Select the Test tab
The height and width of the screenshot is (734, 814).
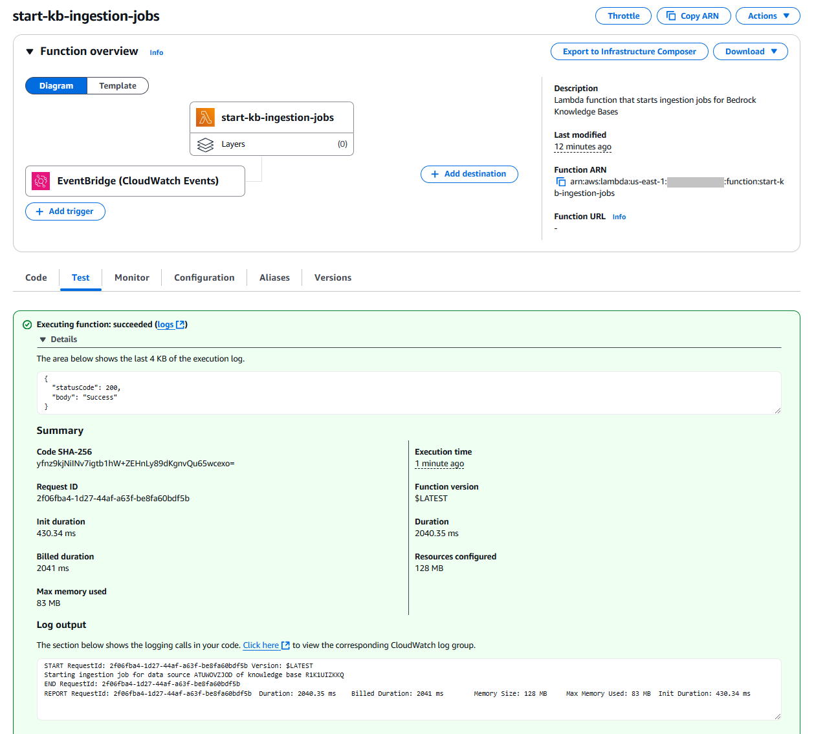click(x=81, y=277)
